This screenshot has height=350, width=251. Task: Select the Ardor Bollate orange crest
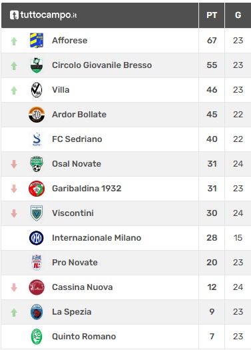(x=37, y=115)
